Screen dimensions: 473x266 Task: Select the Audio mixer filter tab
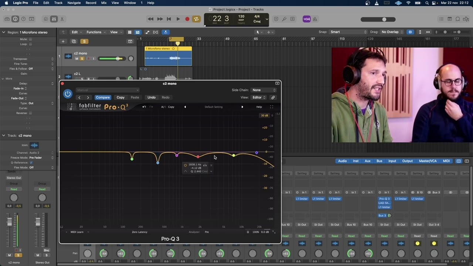point(343,161)
